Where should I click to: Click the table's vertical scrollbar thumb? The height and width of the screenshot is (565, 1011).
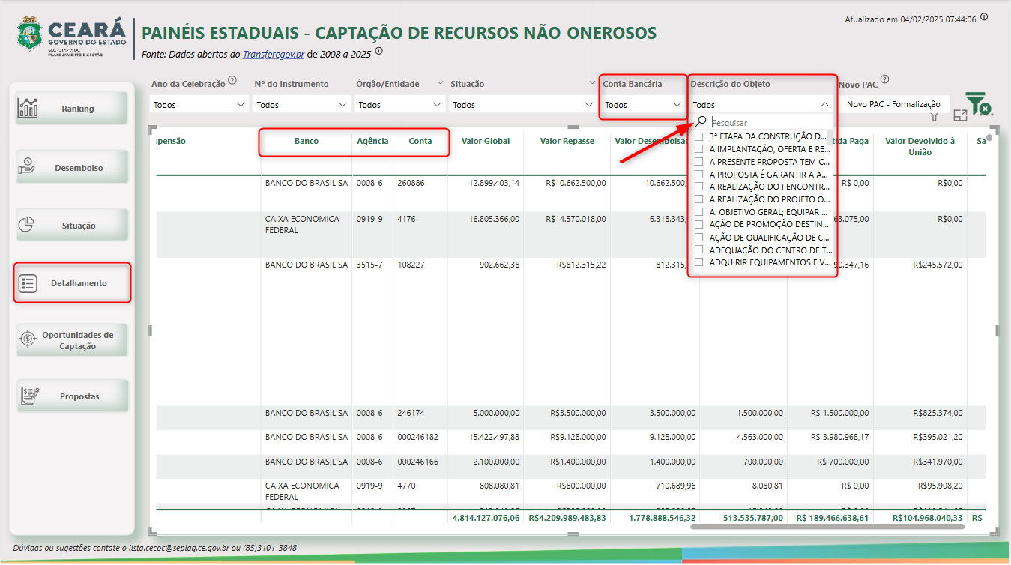(x=989, y=138)
